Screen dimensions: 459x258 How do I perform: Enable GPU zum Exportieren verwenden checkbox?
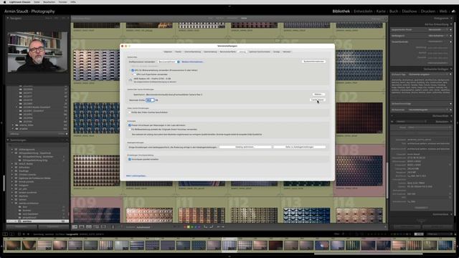click(135, 75)
